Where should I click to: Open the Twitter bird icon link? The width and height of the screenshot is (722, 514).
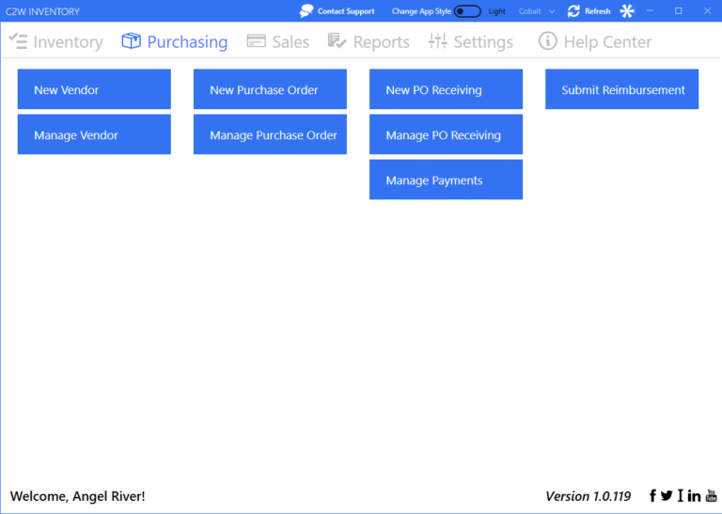667,496
